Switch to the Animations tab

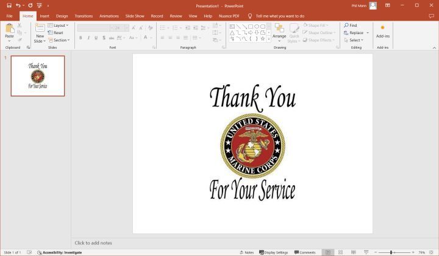click(x=109, y=16)
